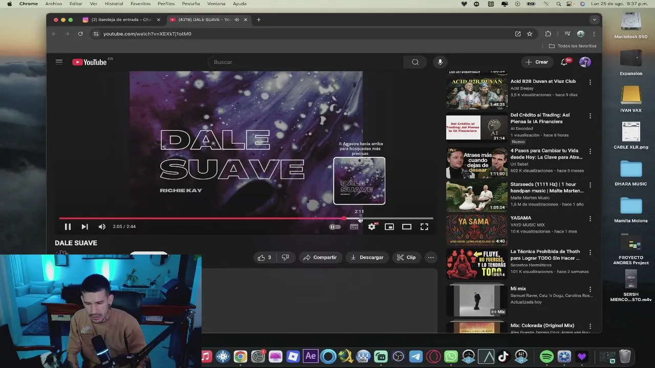
Task: Enable miniplayer mode
Action: [389, 226]
